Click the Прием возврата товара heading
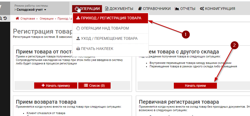Image resolution: width=250 pixels, height=116 pixels. 46,102
